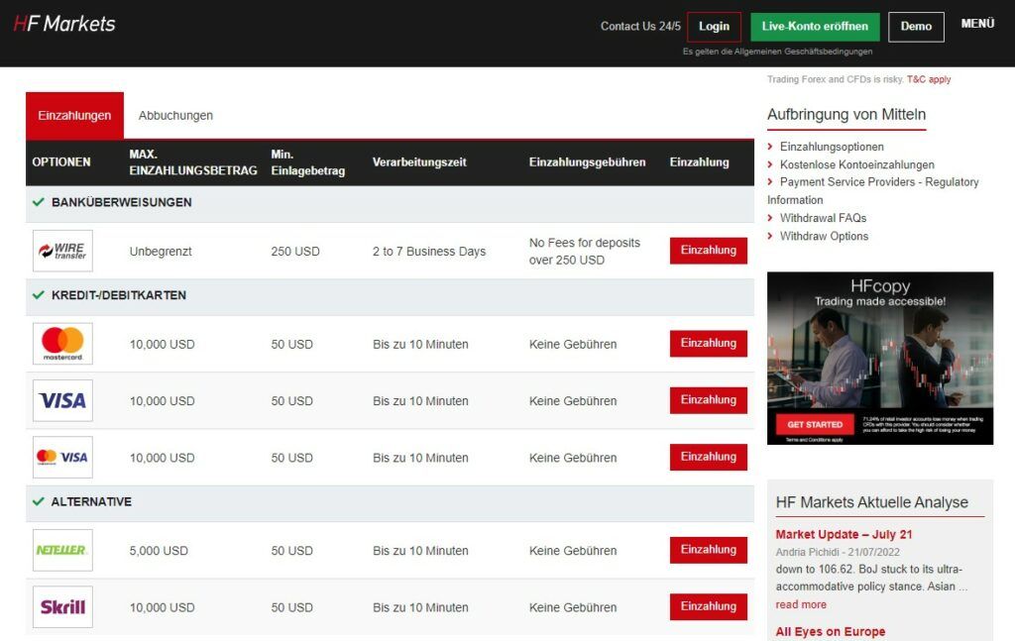This screenshot has height=641, width=1015.
Task: Switch to the Einzahlungen tab
Action: (74, 115)
